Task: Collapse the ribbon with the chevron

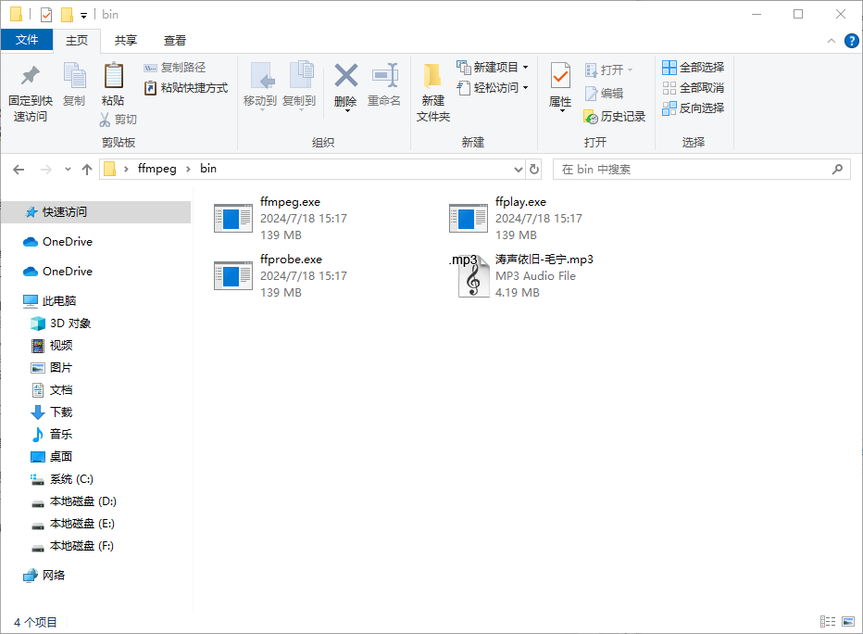Action: coord(831,40)
